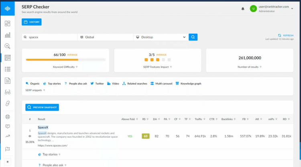Expand the Top stories result row
The image size is (301, 167).
(157, 154)
